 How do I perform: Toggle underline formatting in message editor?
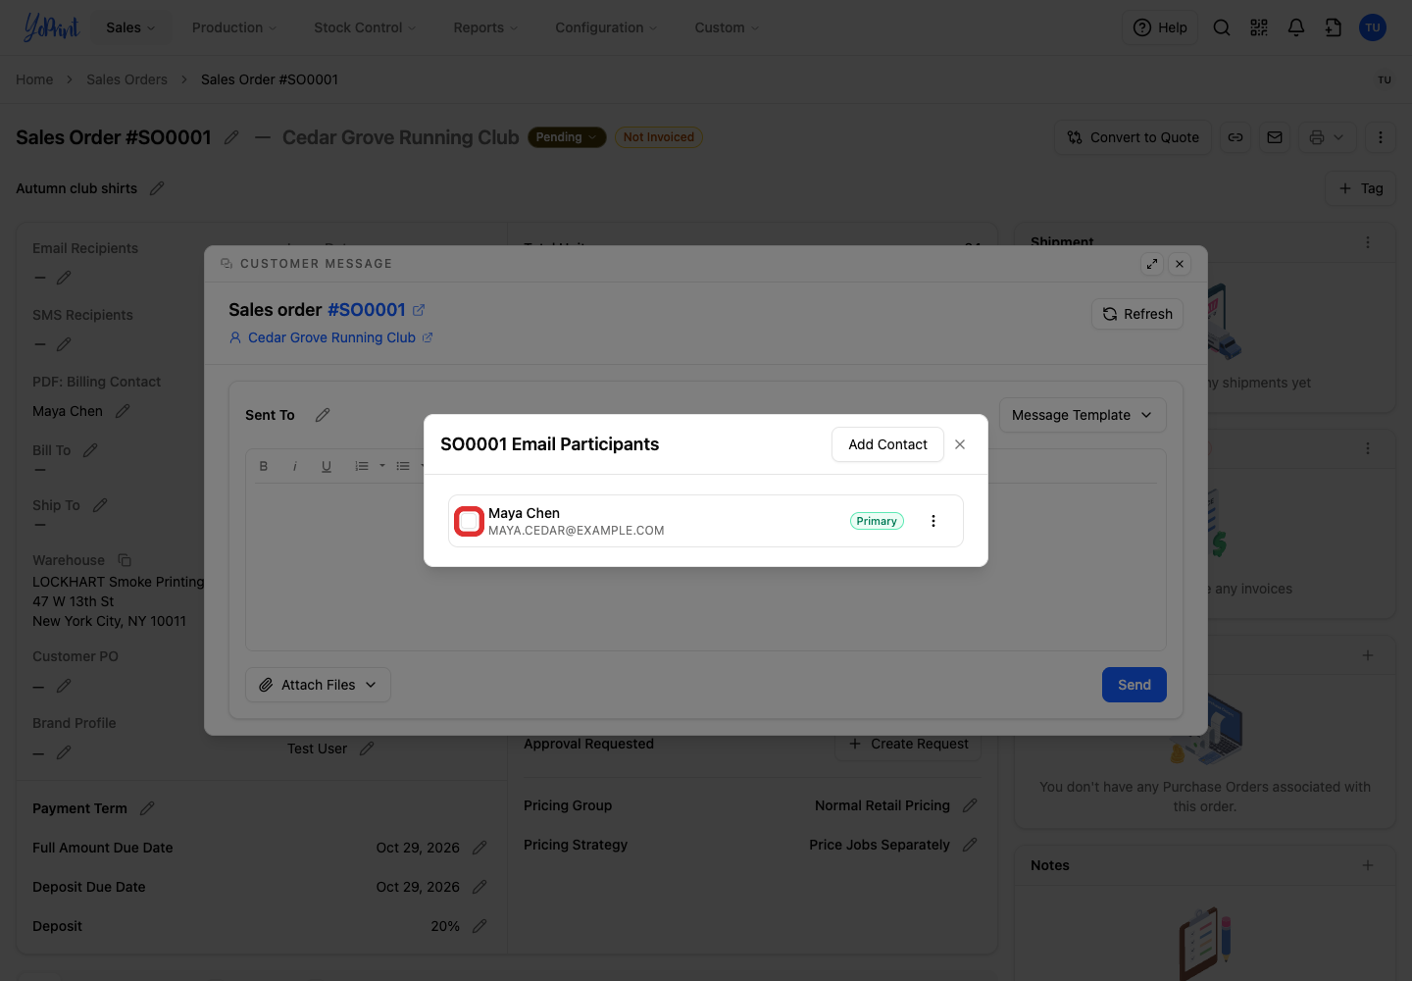coord(327,466)
